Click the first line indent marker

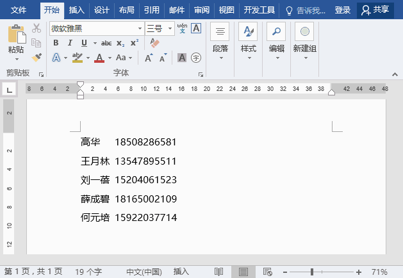point(80,85)
